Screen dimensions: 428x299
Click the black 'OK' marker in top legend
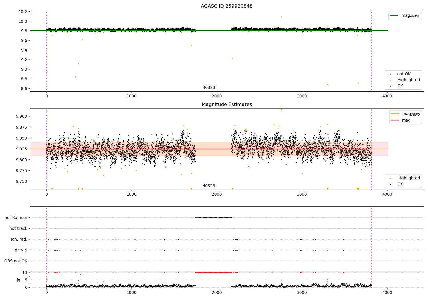(390, 86)
